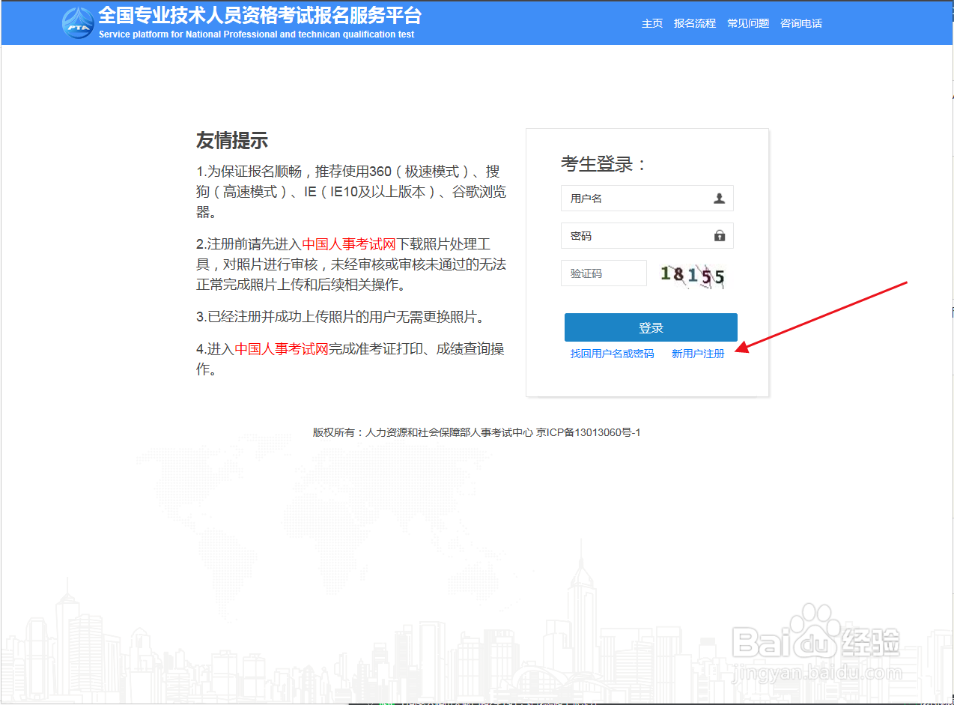This screenshot has height=705, width=954.
Task: Select 咨询电话 in the navigation bar
Action: [800, 23]
